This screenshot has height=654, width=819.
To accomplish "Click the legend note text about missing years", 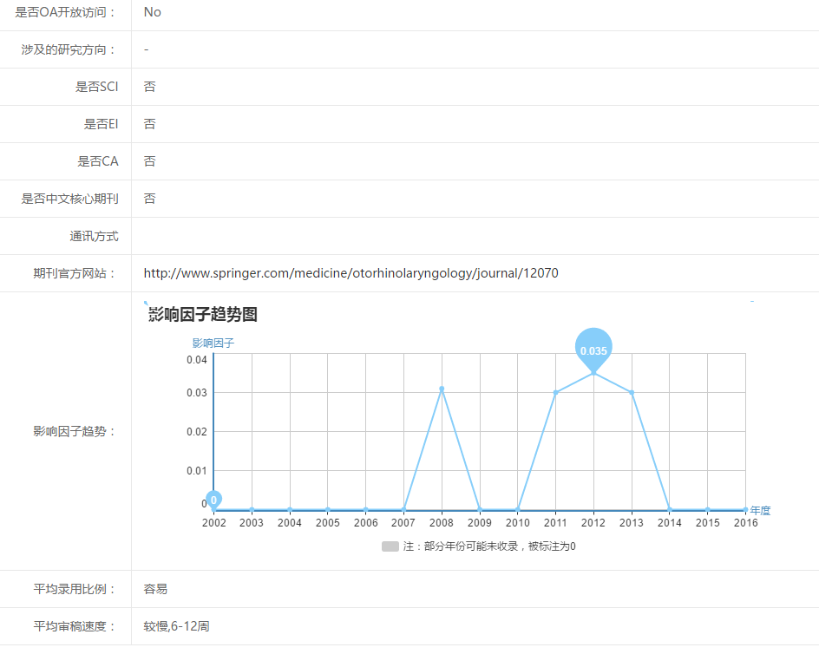I will (x=489, y=546).
